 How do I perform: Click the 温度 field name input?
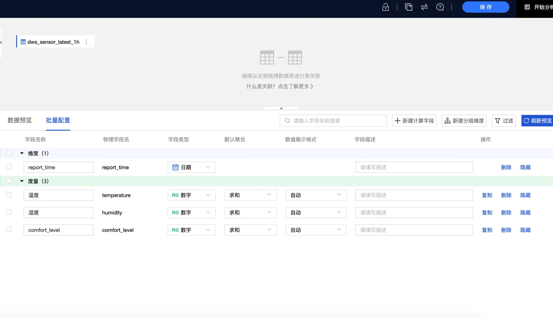pos(58,195)
